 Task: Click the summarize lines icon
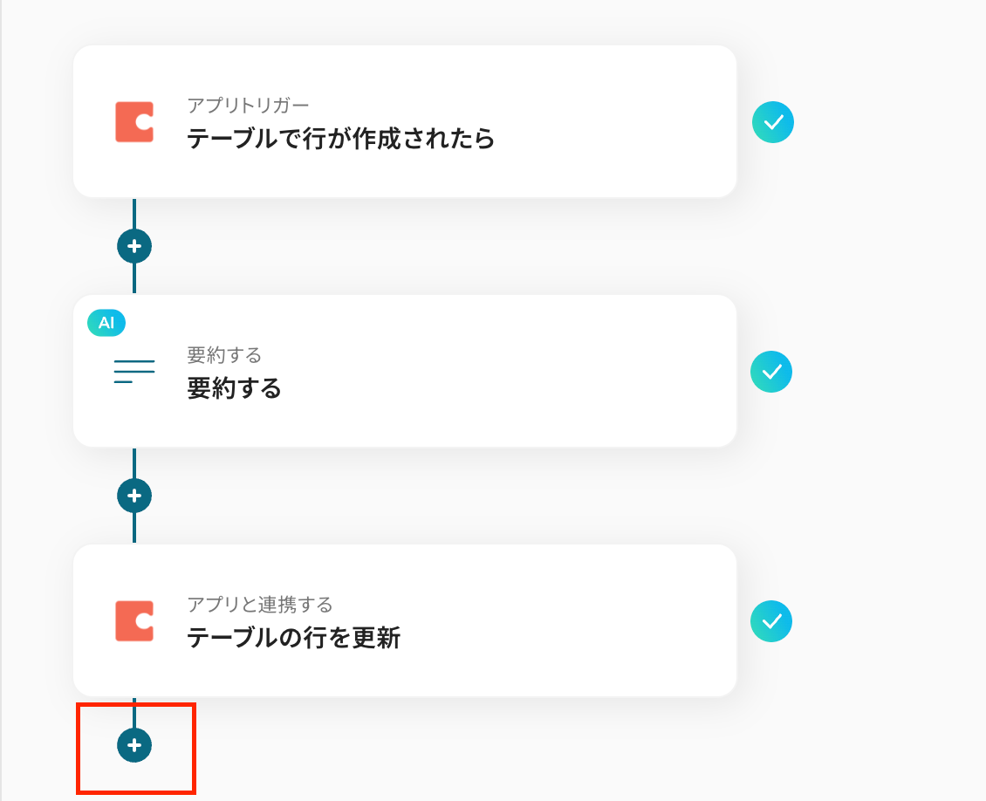coord(134,372)
